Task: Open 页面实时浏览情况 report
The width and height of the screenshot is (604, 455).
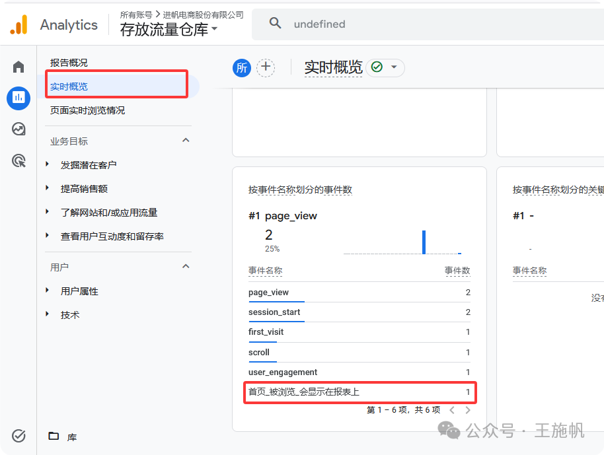Action: tap(87, 110)
